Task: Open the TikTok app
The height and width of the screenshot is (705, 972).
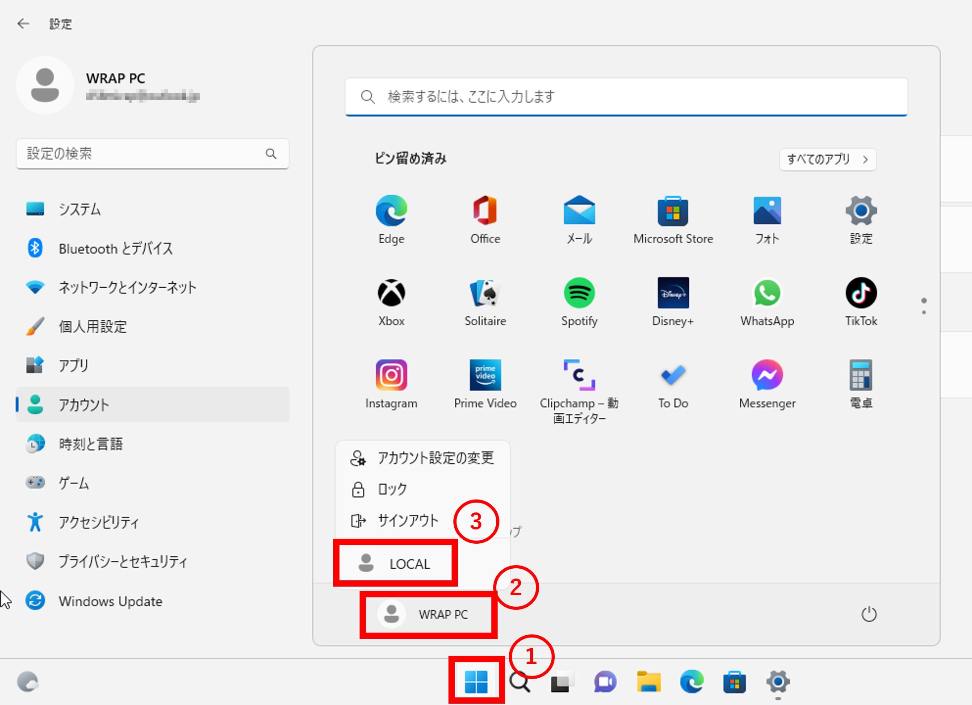Action: coord(861,302)
